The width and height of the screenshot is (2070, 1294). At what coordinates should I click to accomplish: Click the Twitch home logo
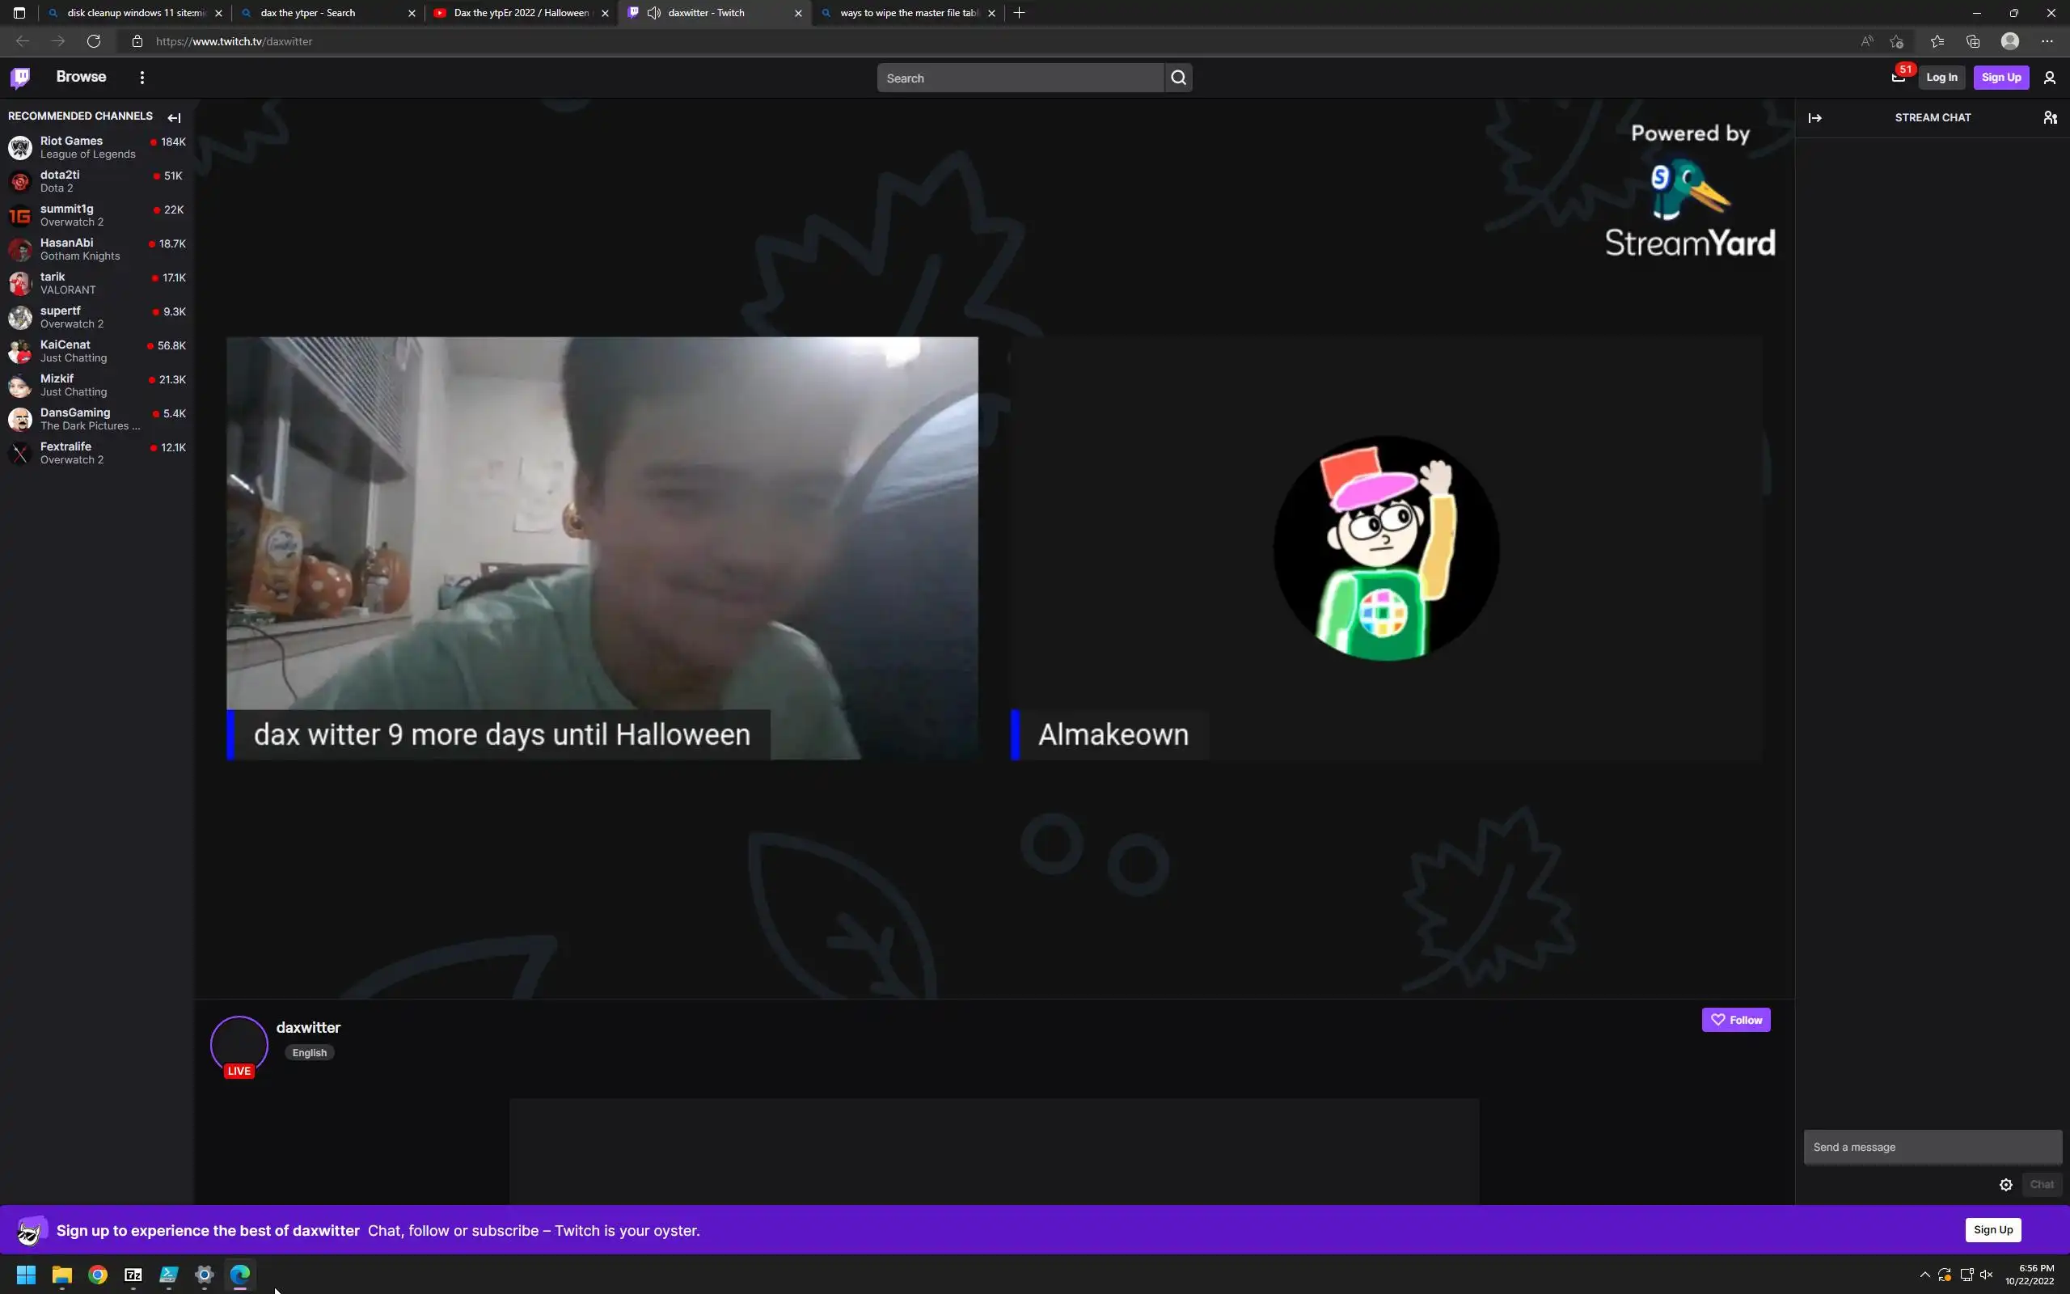pos(20,78)
